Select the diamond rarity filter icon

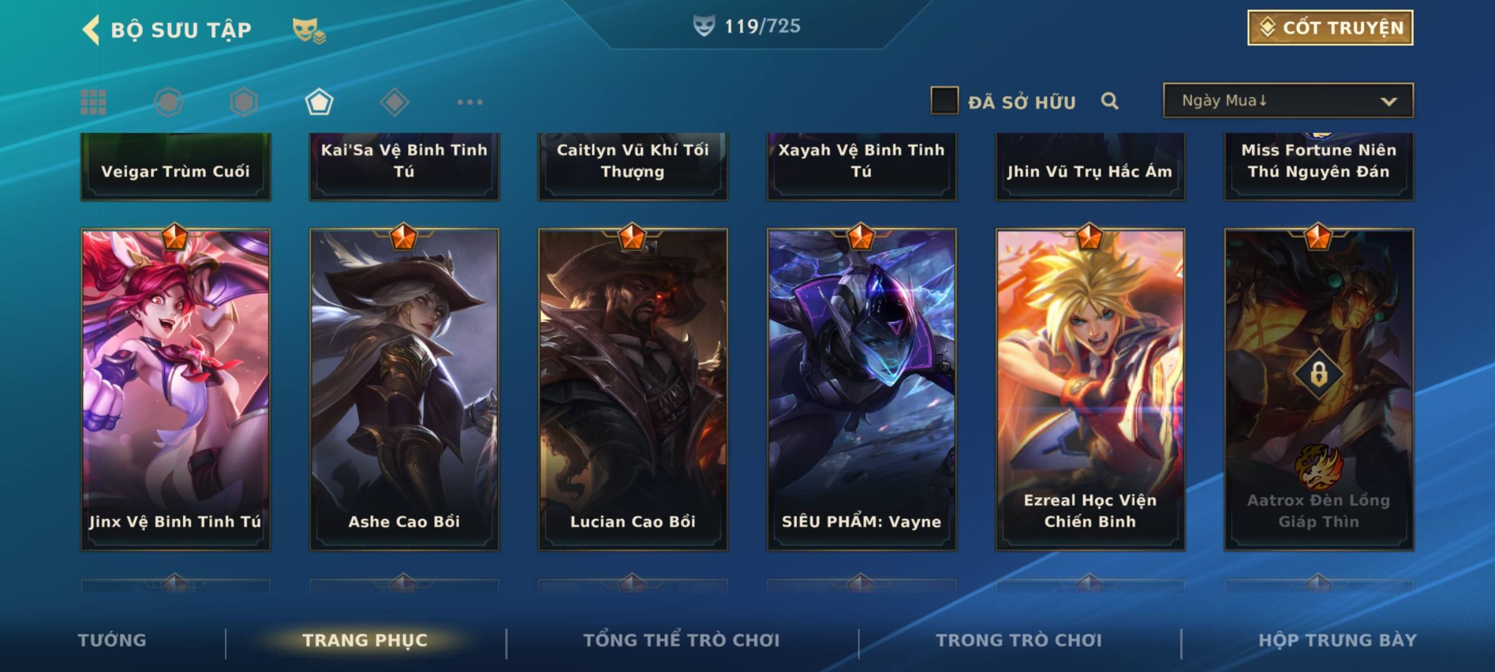(x=394, y=102)
